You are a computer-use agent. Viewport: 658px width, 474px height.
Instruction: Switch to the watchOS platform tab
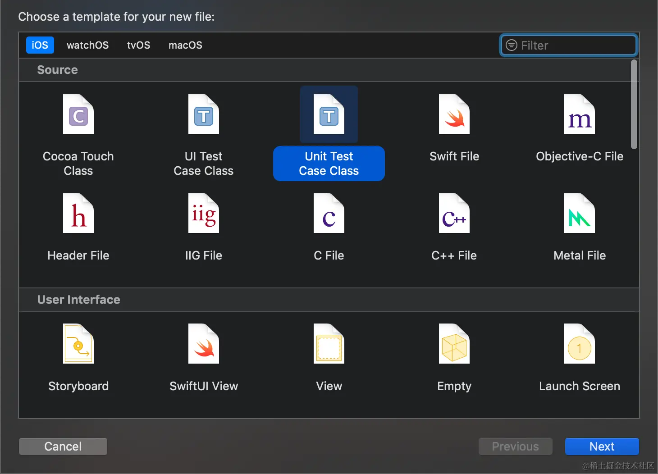tap(88, 45)
